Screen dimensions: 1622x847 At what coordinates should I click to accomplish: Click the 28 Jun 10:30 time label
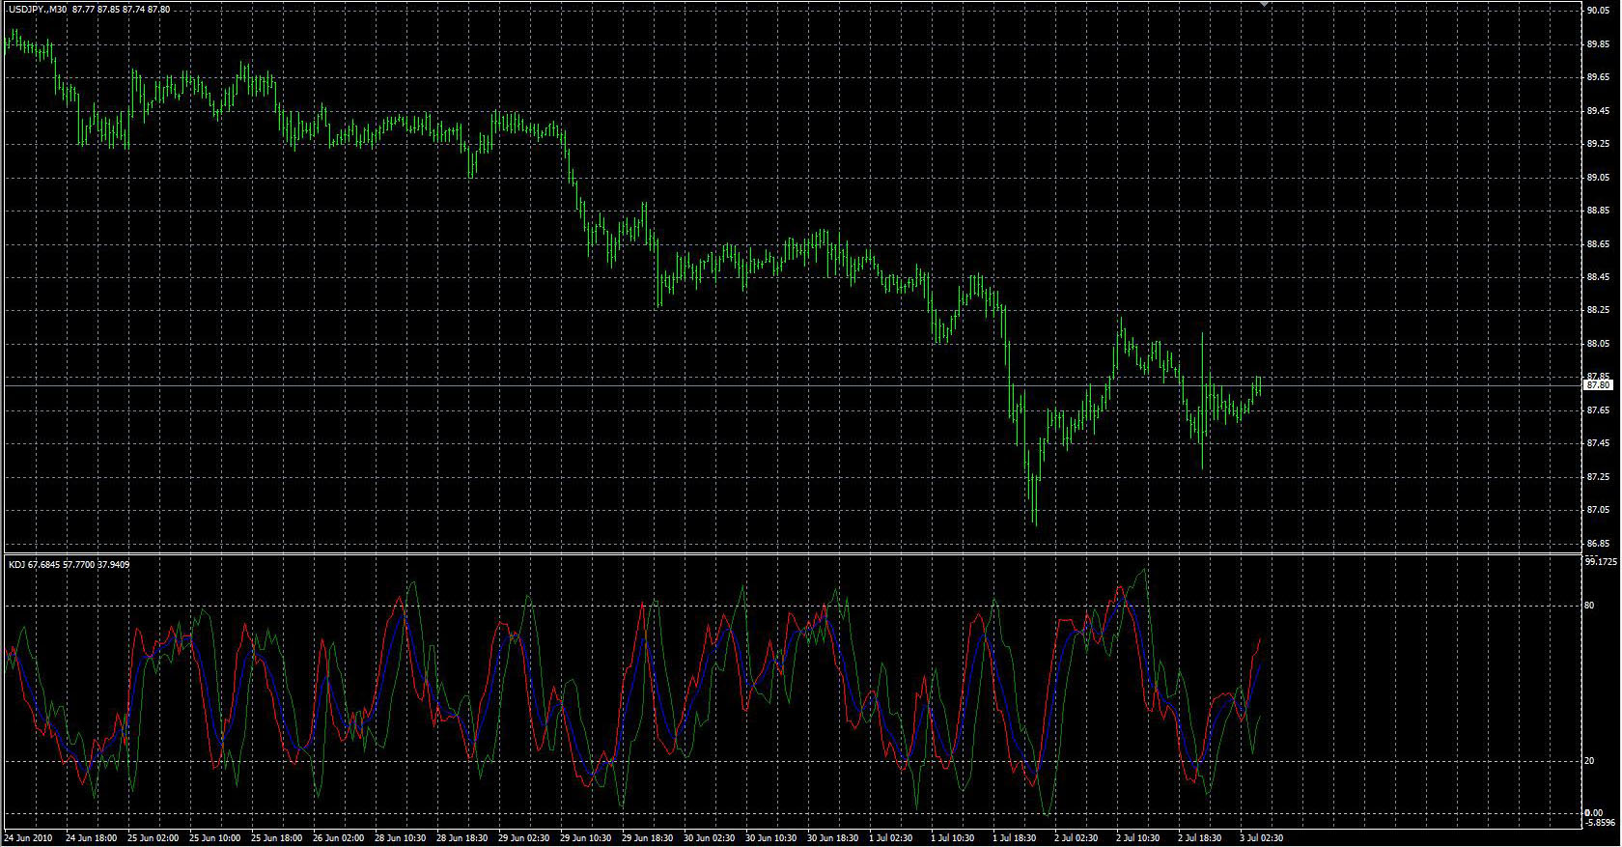(400, 838)
